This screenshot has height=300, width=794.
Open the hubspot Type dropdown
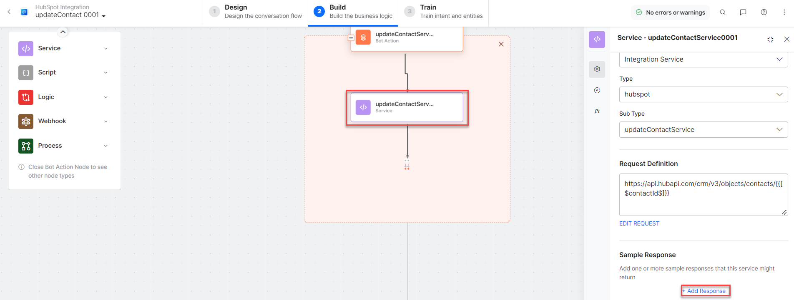coord(703,94)
